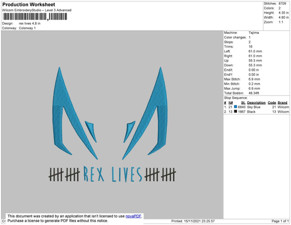Click the 'Down:' label
The width and height of the screenshot is (291, 225).
click(229, 65)
